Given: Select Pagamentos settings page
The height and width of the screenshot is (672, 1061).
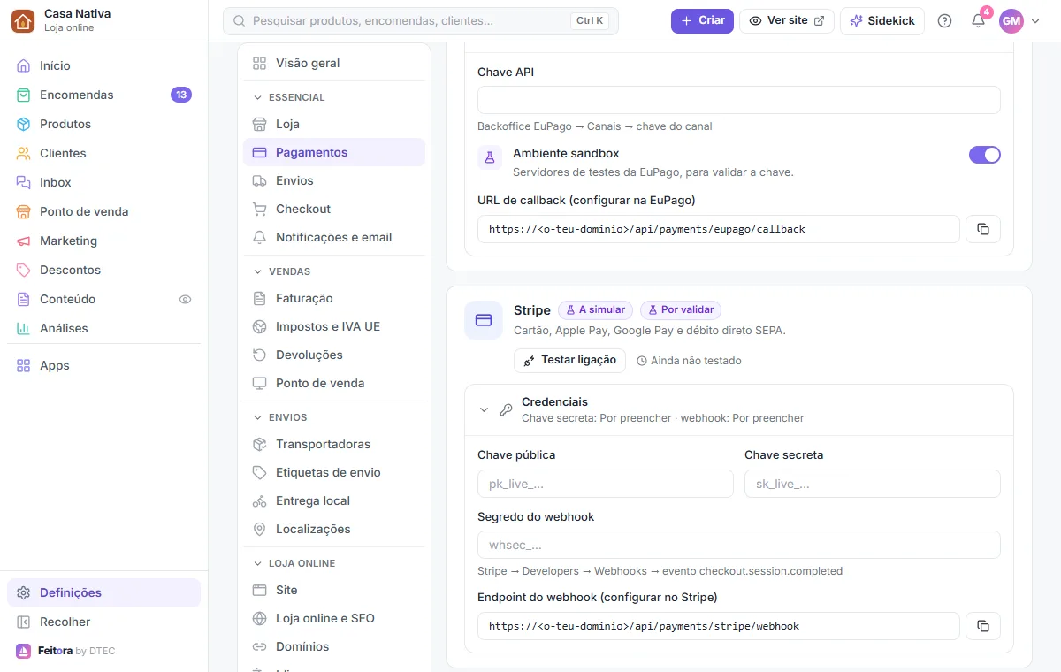Looking at the screenshot, I should coord(334,152).
